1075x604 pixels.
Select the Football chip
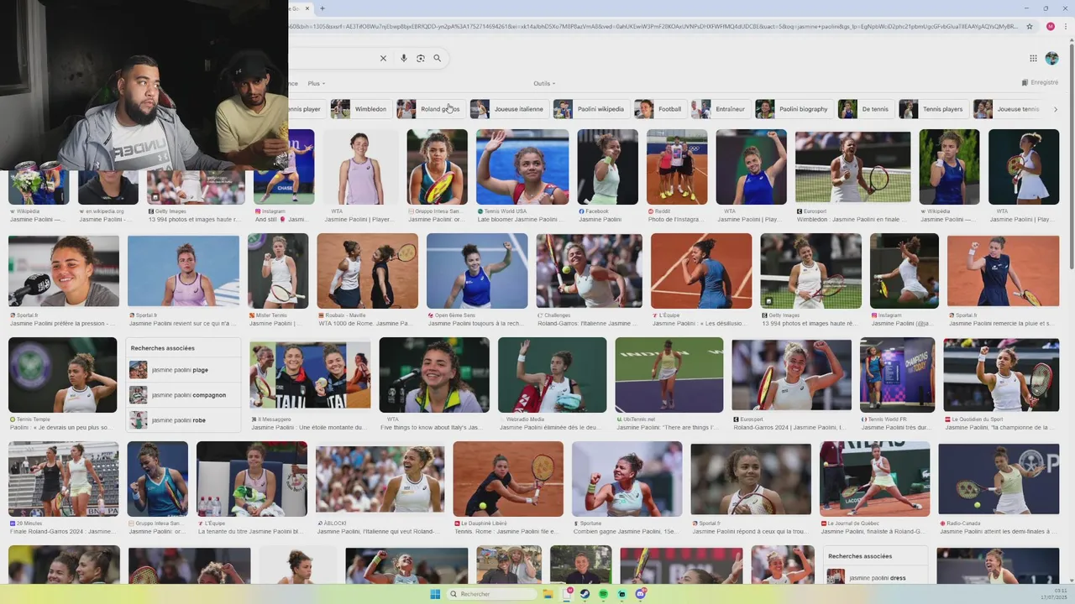(659, 109)
